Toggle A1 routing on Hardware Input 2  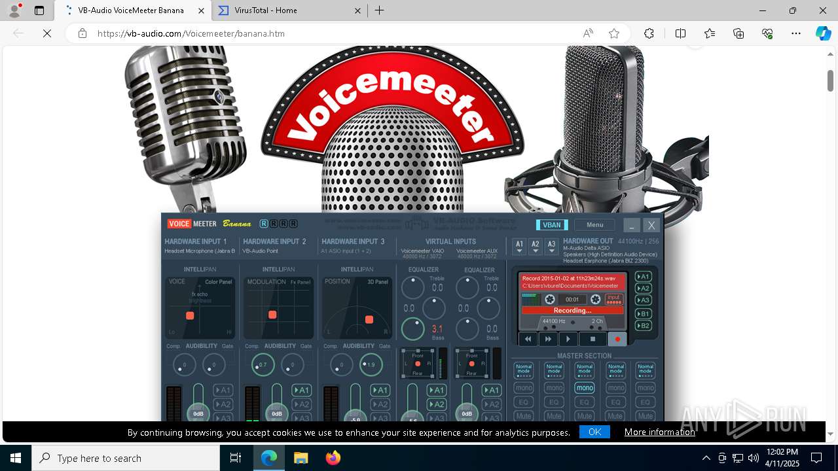[x=301, y=391]
